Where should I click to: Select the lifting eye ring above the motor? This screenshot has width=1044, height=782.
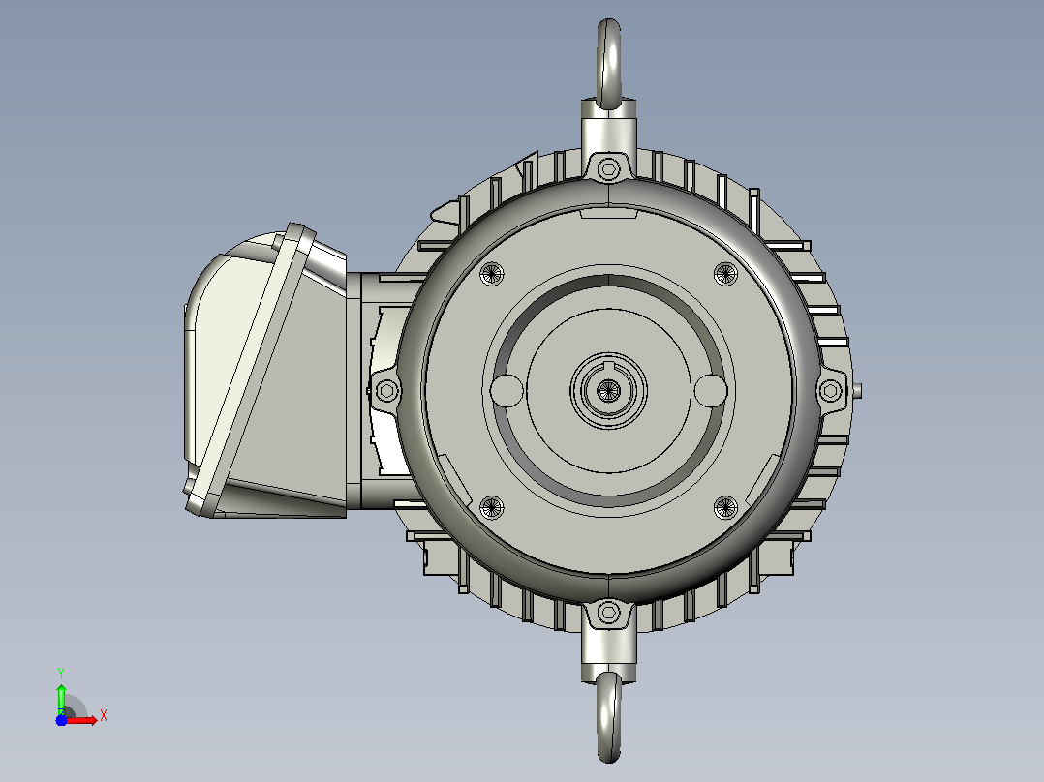pos(608,64)
